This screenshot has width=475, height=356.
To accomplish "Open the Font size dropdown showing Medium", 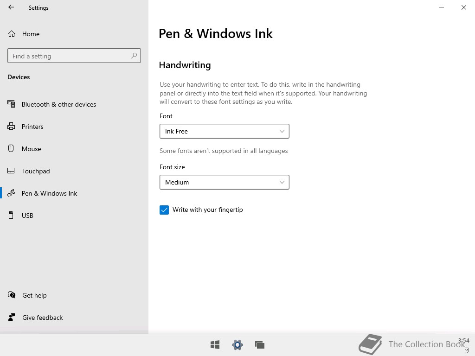I will tap(225, 182).
